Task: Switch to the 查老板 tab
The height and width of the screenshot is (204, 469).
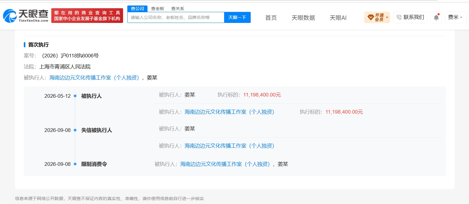Action: coord(158,9)
